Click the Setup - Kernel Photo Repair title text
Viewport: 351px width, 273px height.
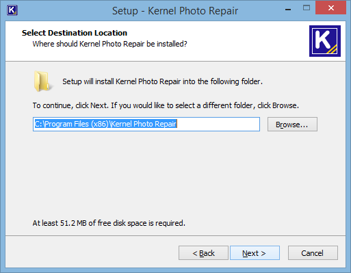click(x=175, y=11)
